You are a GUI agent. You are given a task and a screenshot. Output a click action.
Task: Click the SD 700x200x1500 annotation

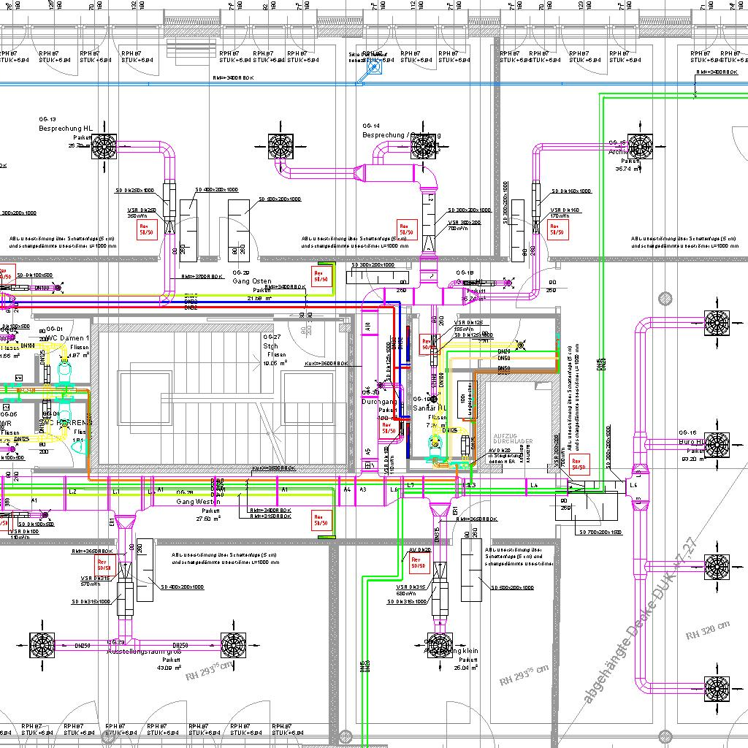597,532
